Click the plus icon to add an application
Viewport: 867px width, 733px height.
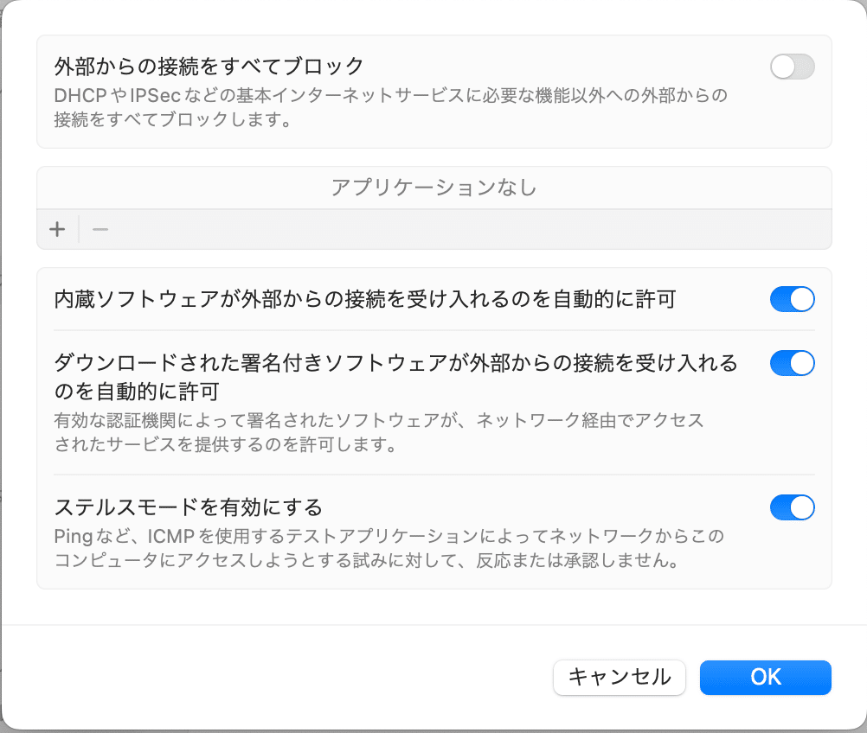(x=57, y=229)
